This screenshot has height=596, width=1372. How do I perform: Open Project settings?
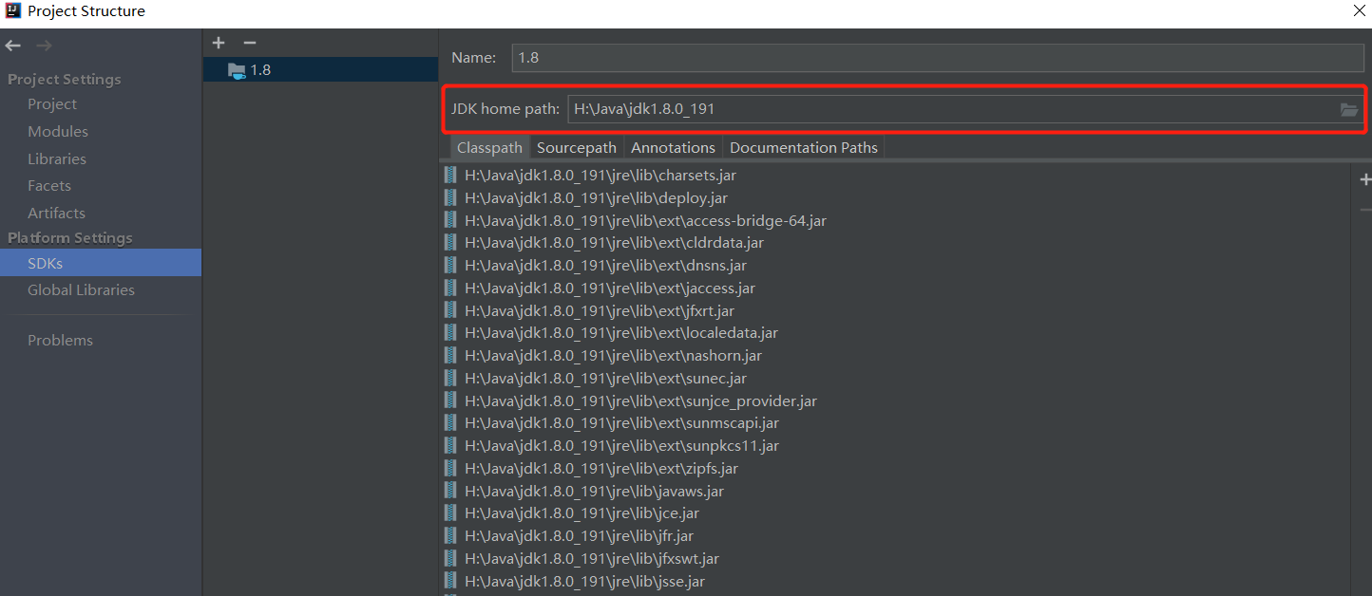52,104
